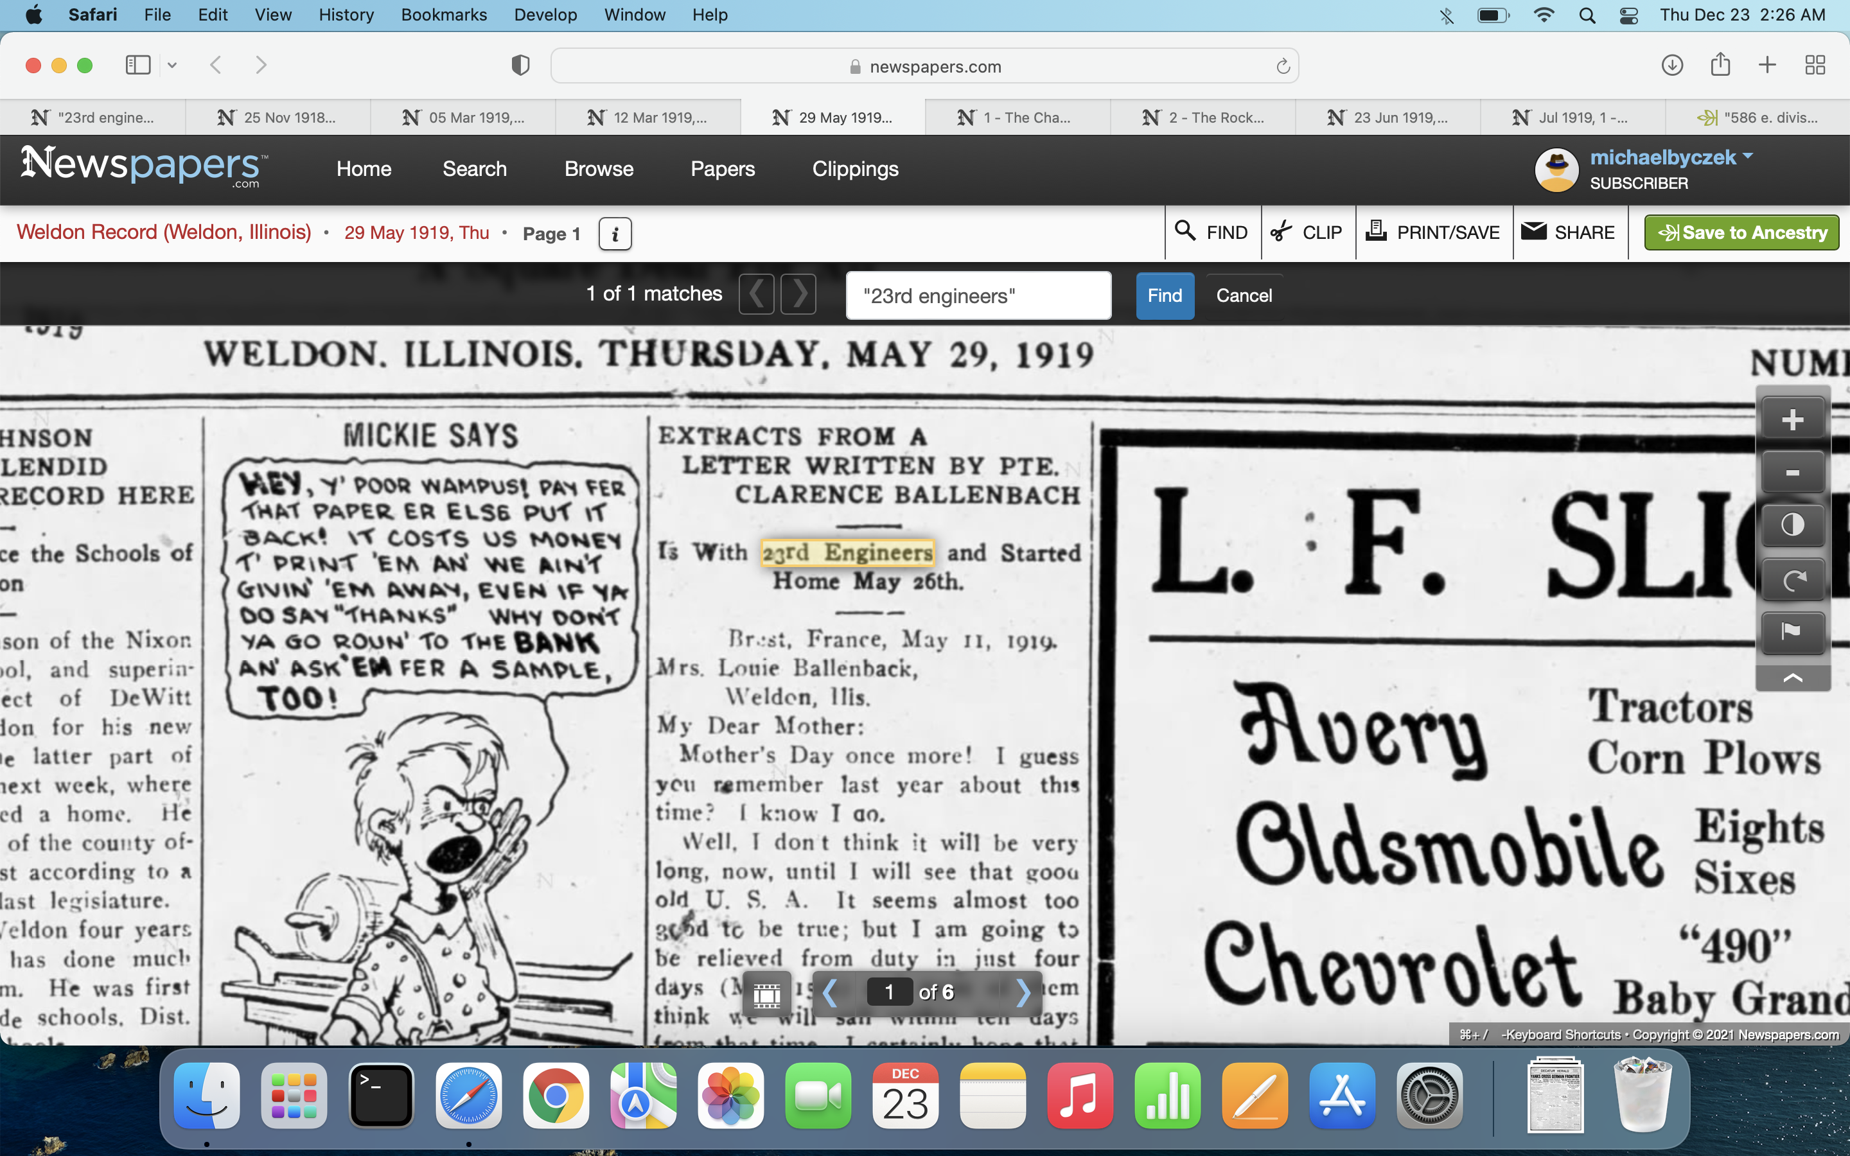Go to the next newspaper page arrow
The image size is (1850, 1156).
click(x=1024, y=992)
